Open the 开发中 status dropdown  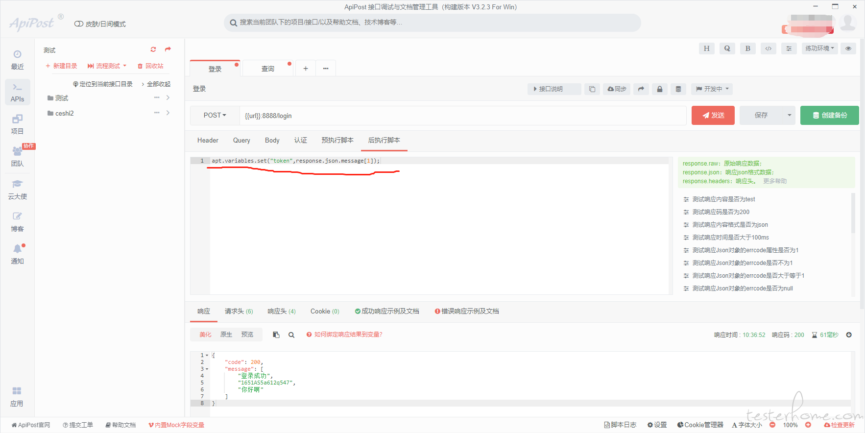coord(712,89)
